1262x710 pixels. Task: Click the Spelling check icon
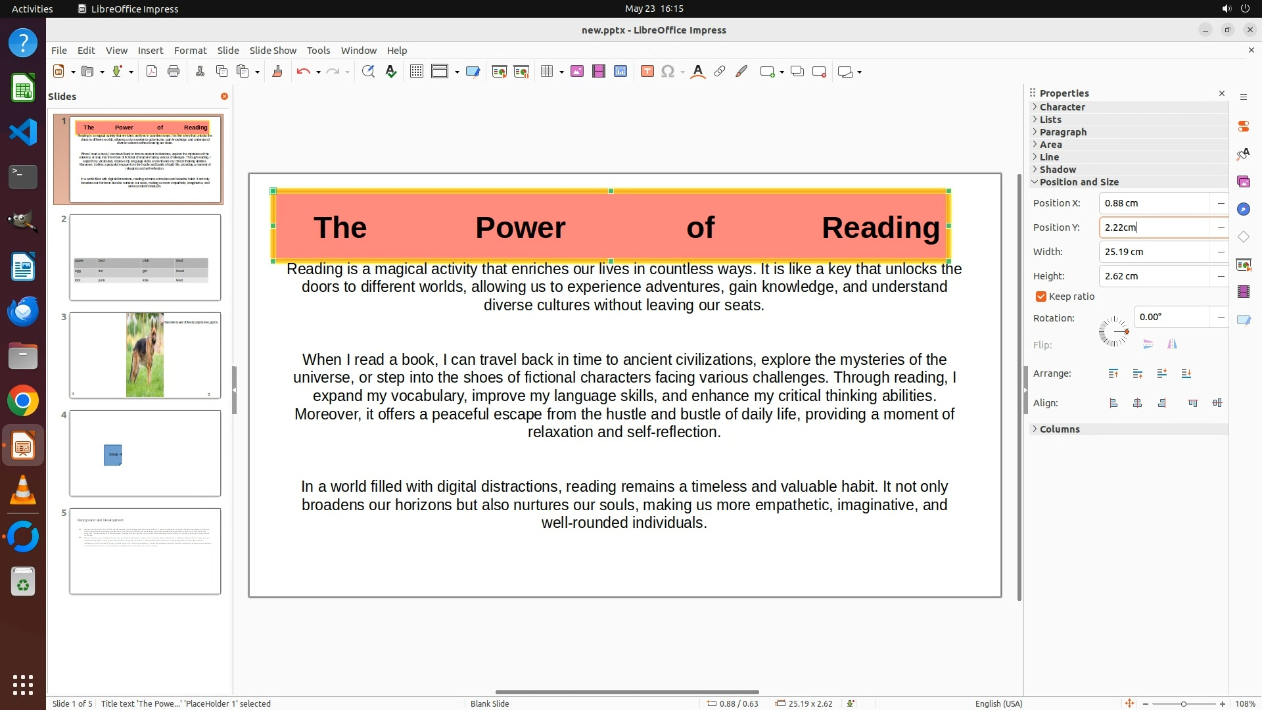pyautogui.click(x=391, y=72)
